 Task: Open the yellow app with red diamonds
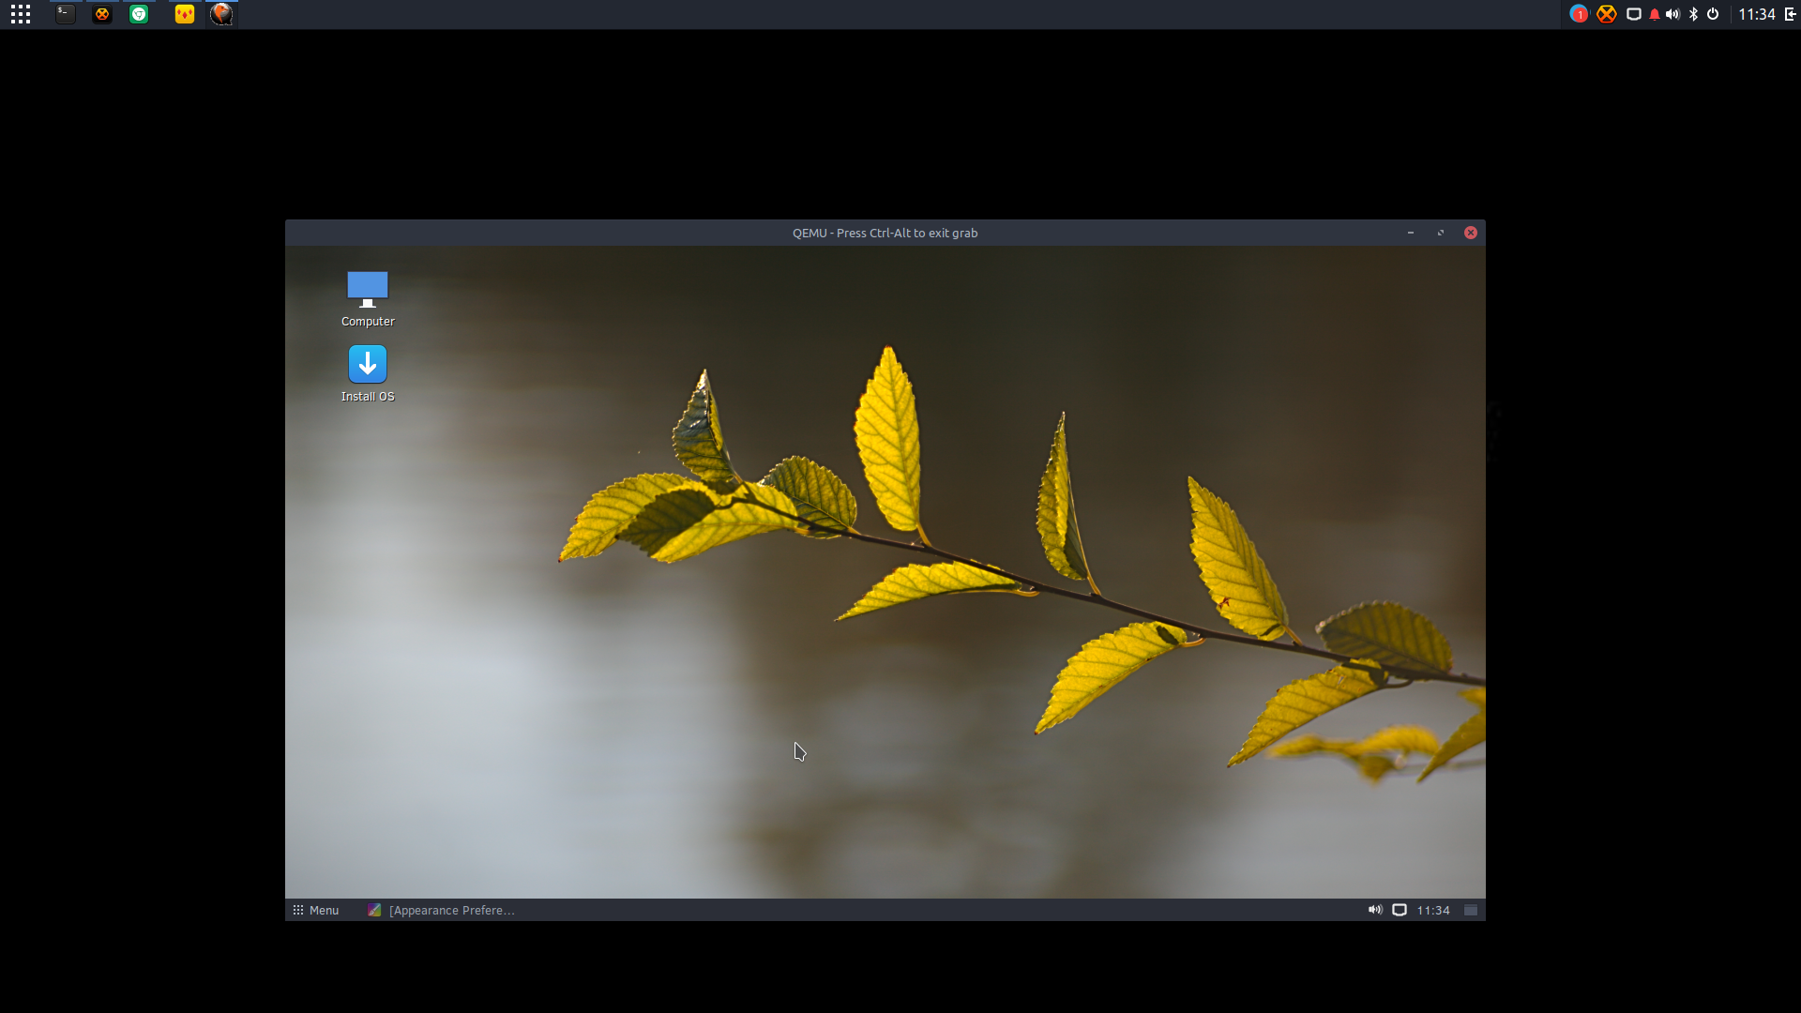pyautogui.click(x=185, y=14)
